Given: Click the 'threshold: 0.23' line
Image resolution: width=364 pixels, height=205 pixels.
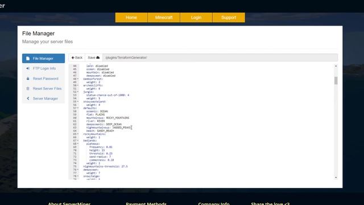Looking at the screenshot, I should pyautogui.click(x=101, y=154).
